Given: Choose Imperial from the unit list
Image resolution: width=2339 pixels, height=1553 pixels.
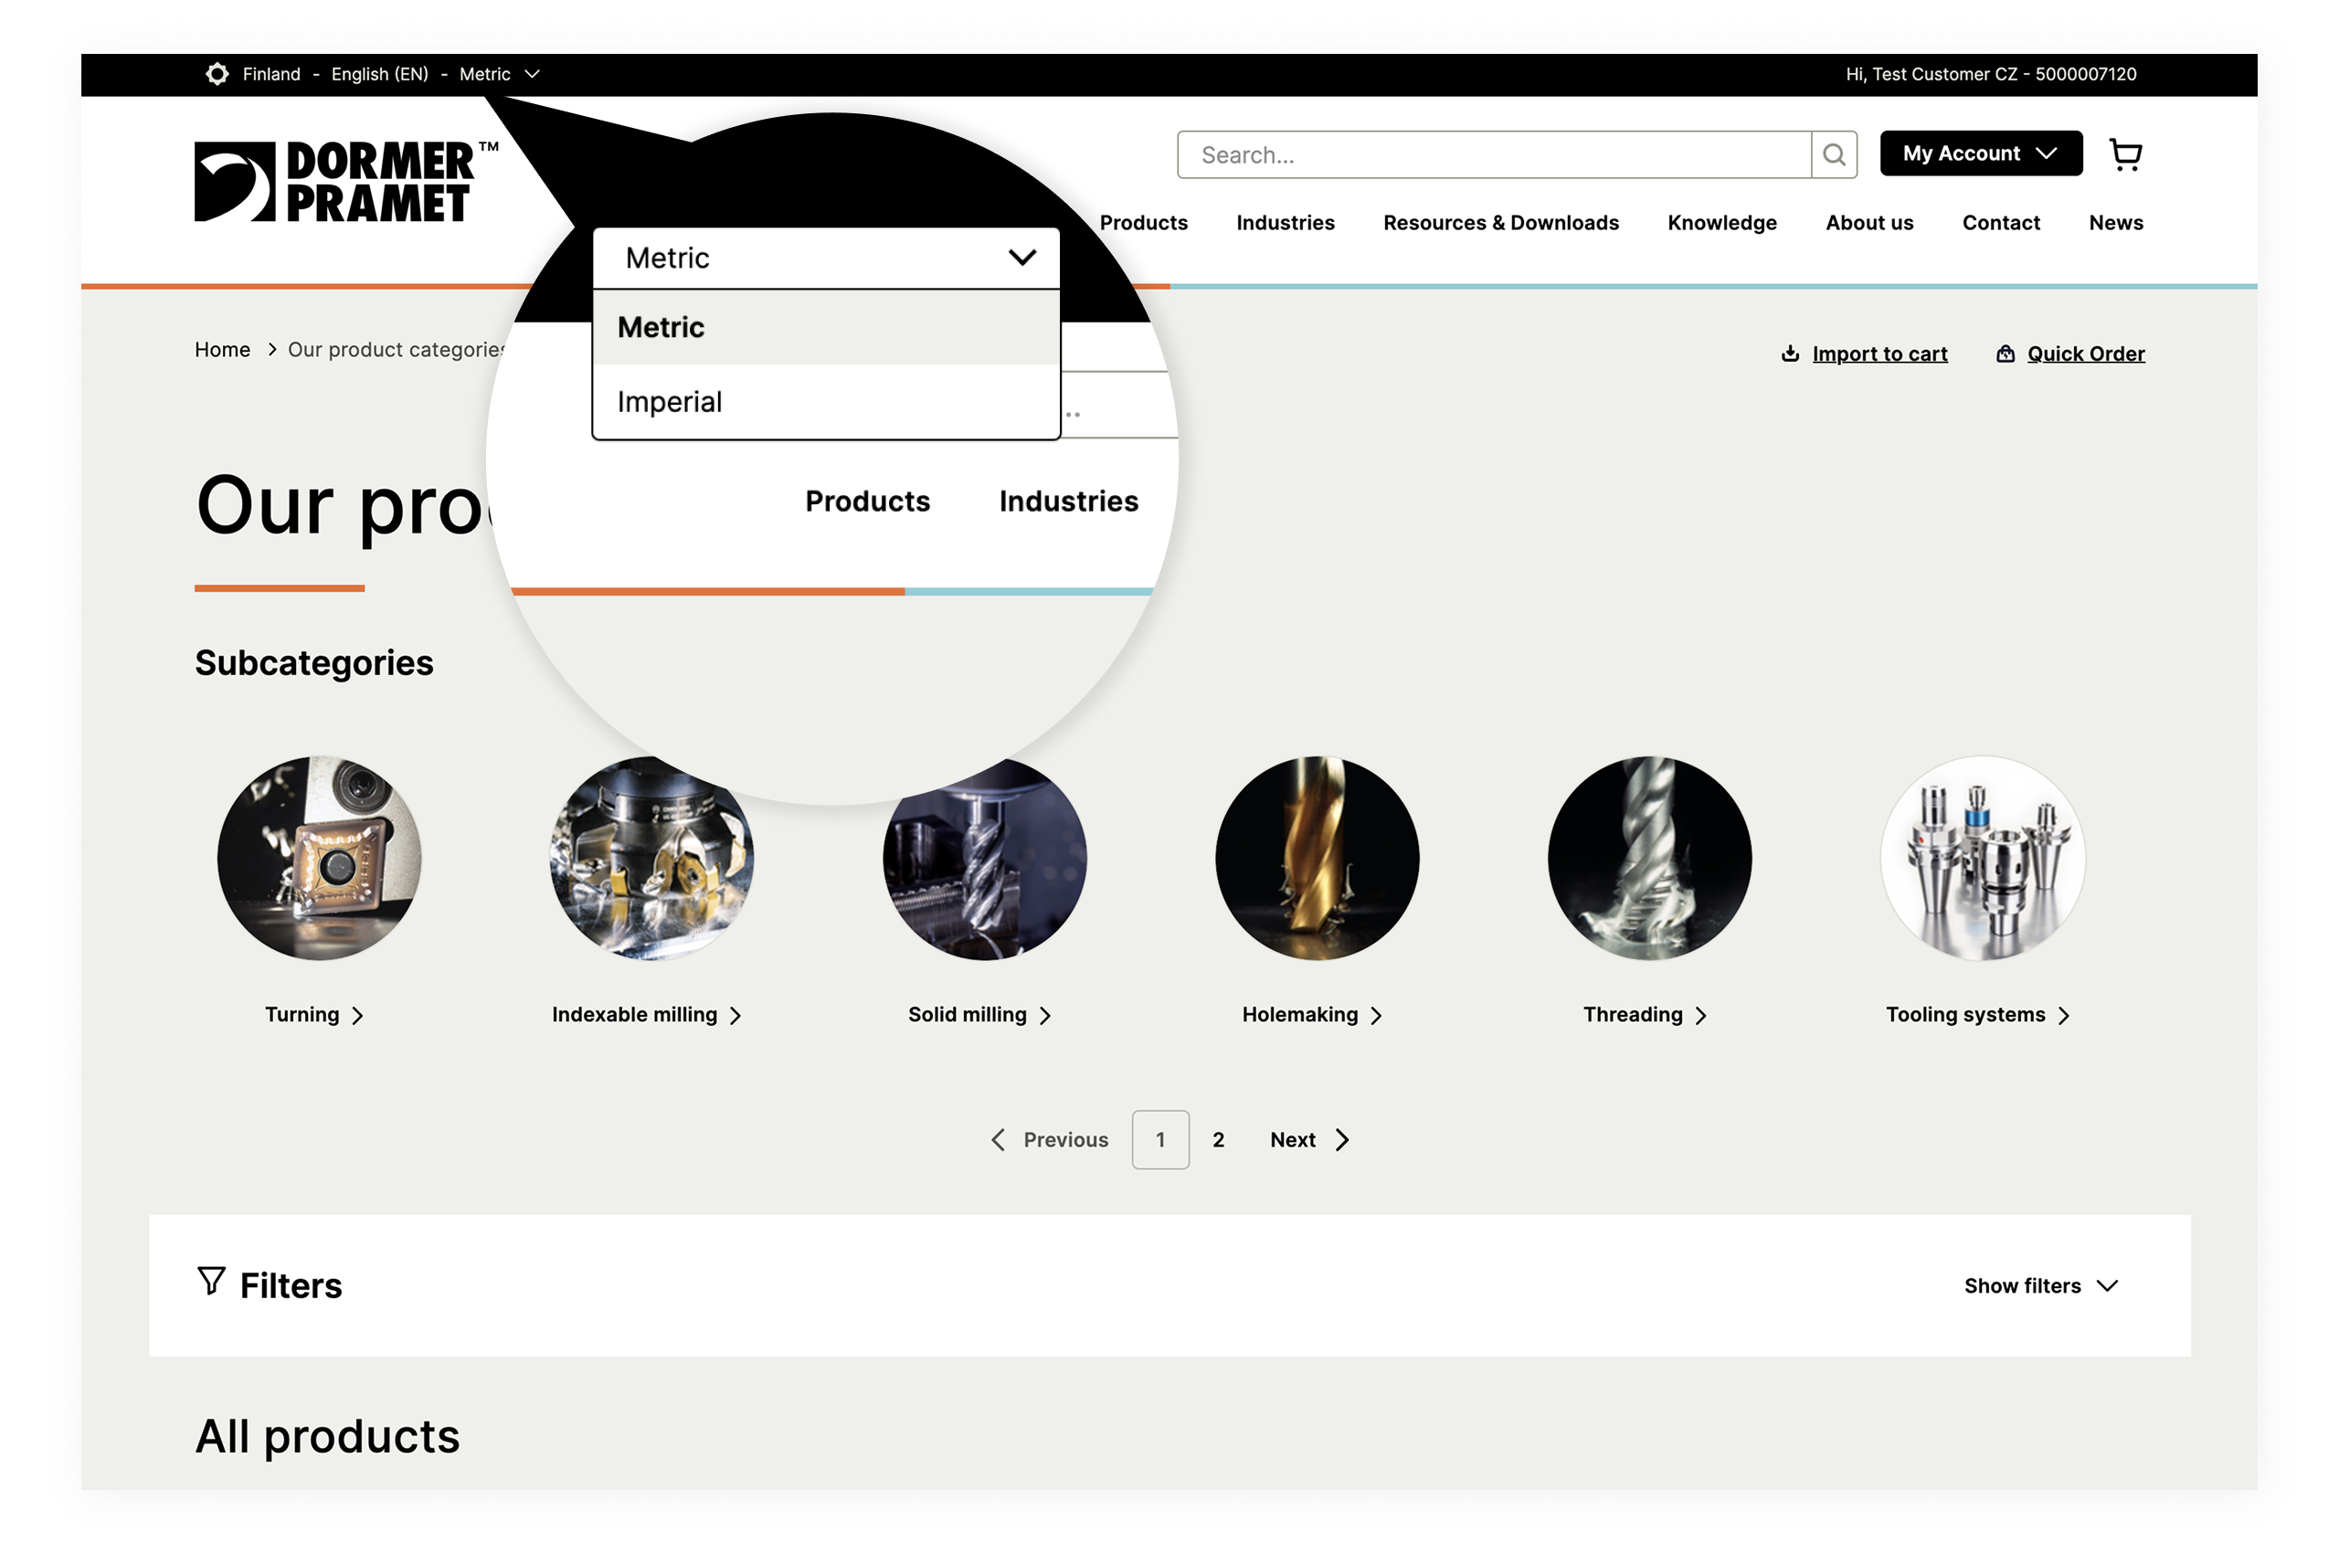Looking at the screenshot, I should tap(825, 401).
